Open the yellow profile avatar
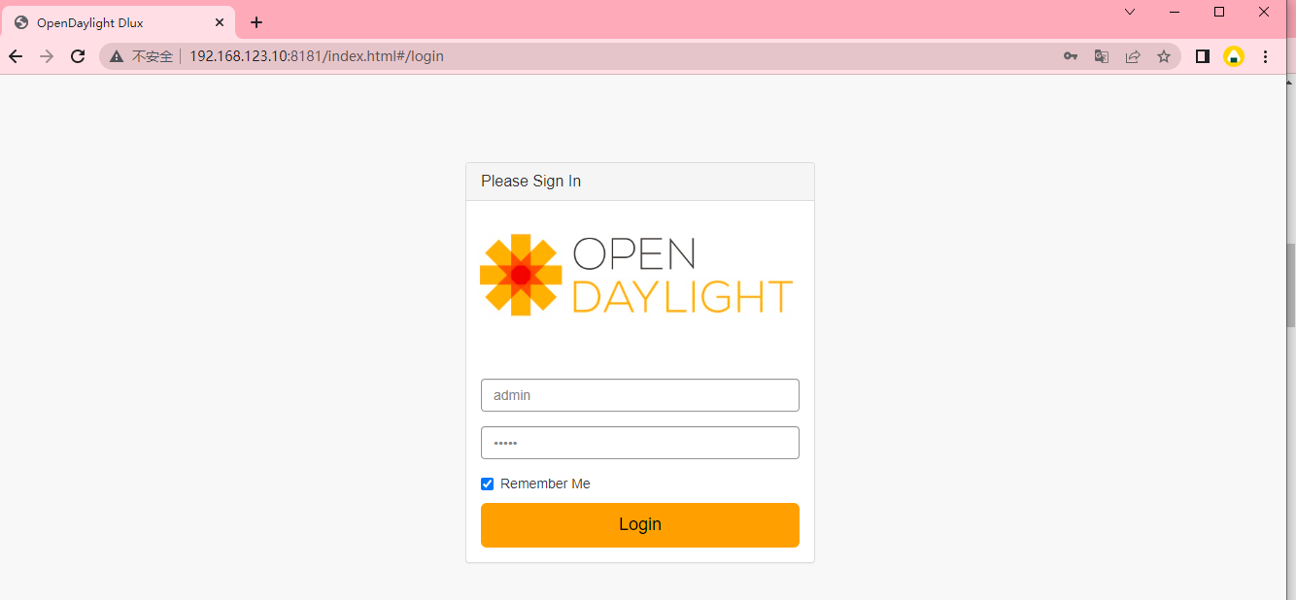1296x600 pixels. [x=1234, y=56]
